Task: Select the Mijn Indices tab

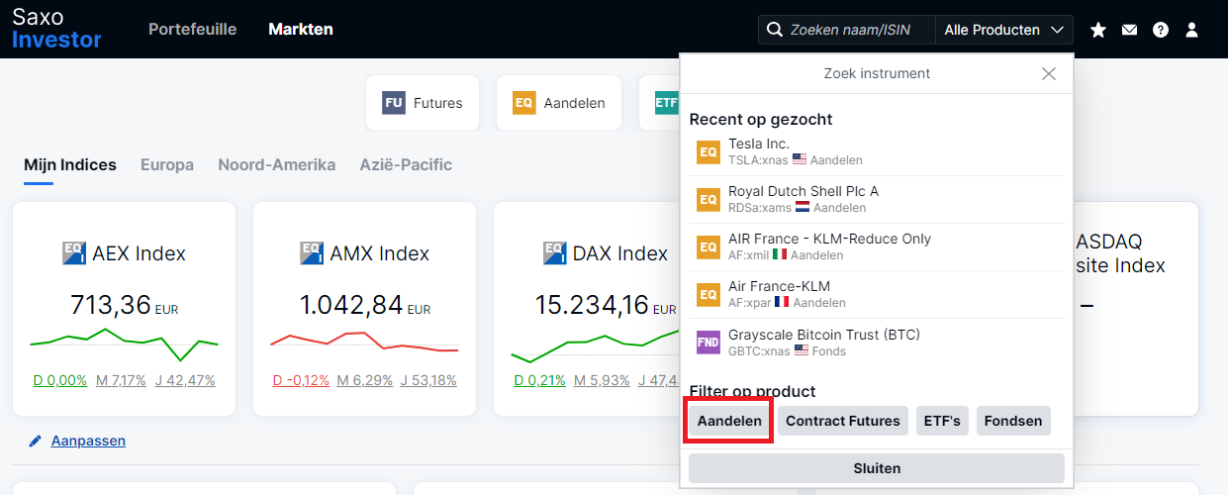Action: [70, 165]
